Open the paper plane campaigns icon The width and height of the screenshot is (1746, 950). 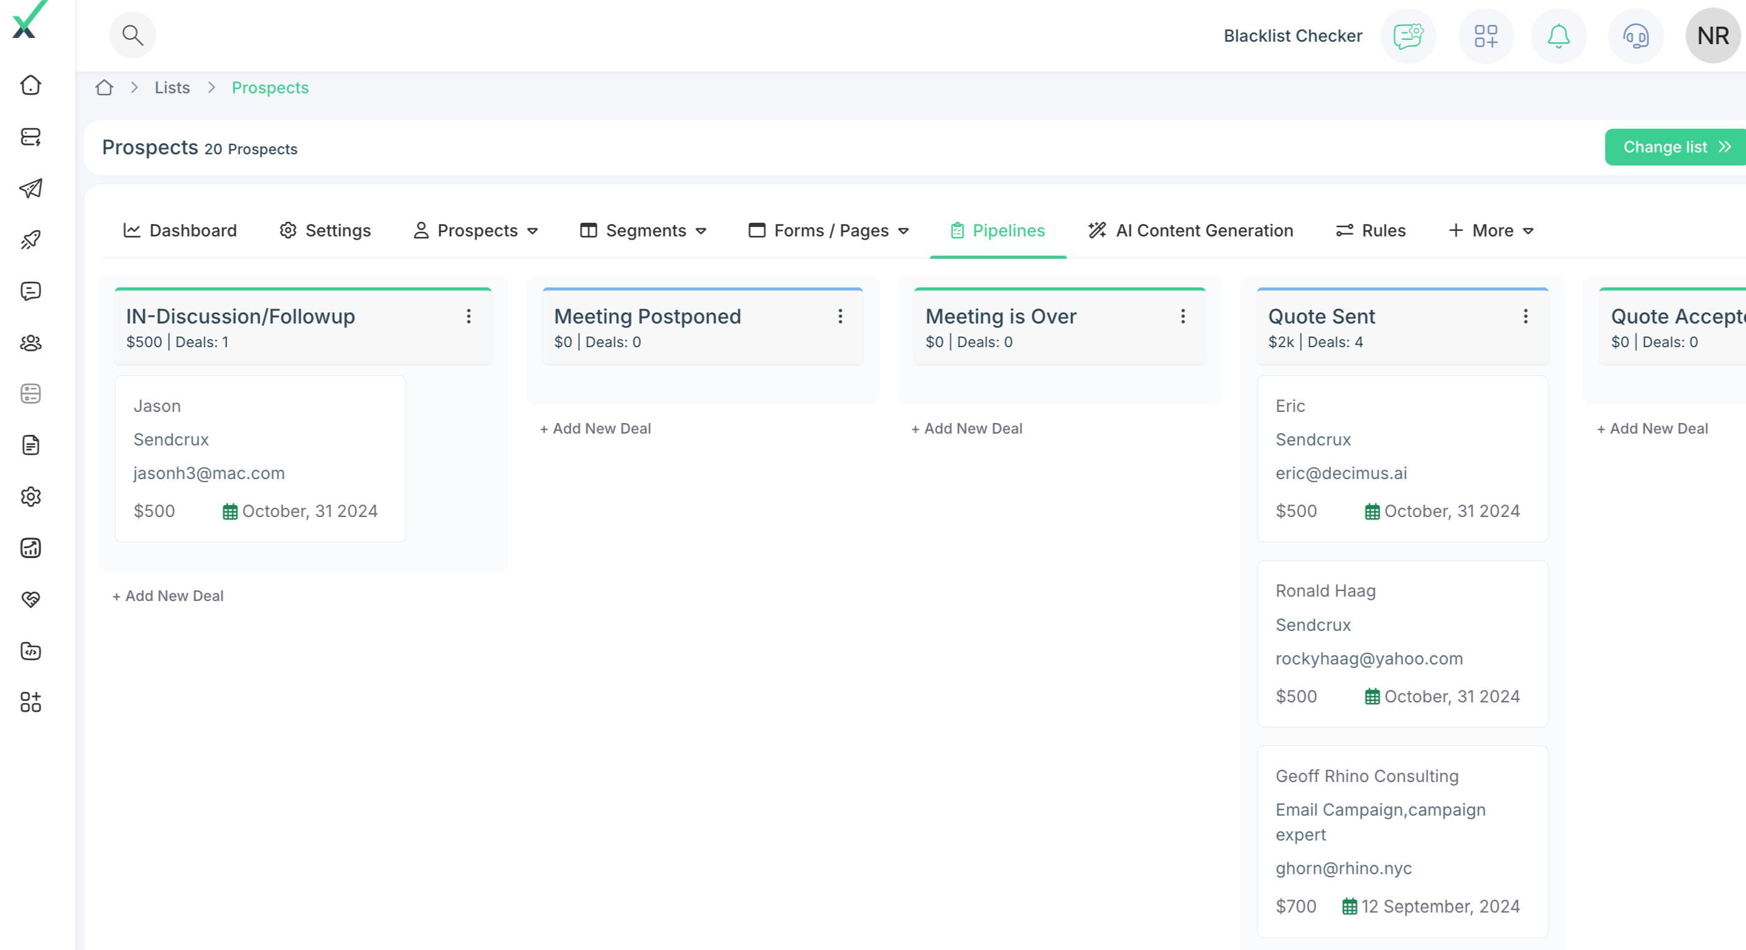coord(30,189)
